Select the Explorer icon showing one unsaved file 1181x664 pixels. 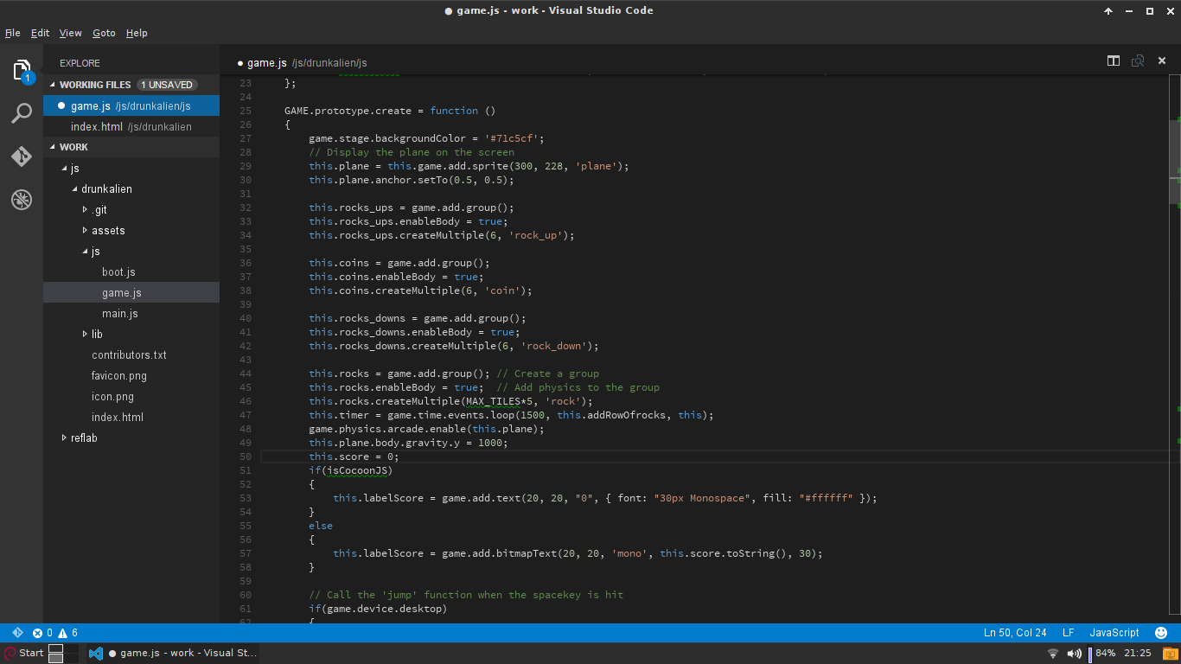coord(21,69)
